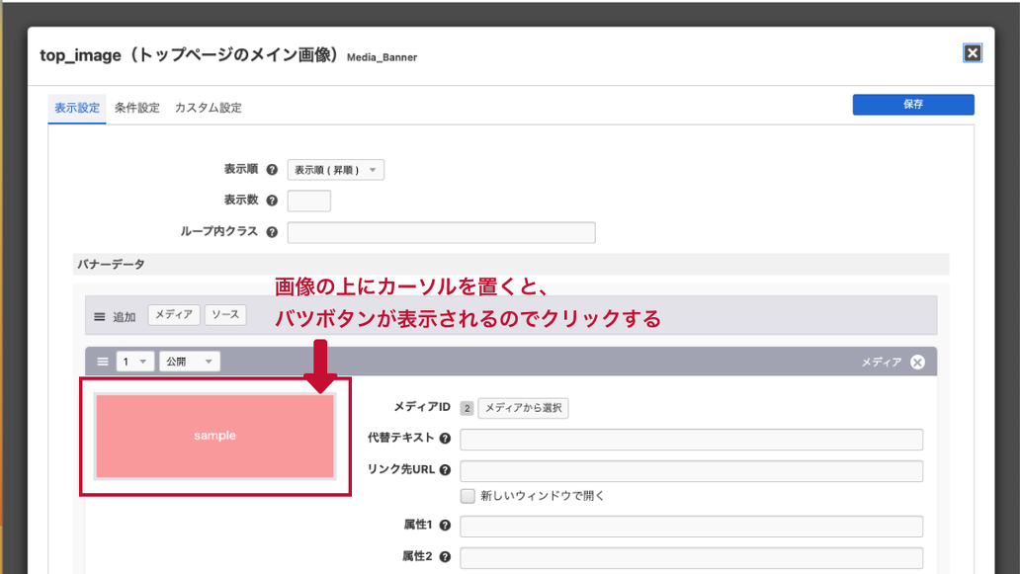1020x574 pixels.
Task: Click the drag handle icon beside 追加
Action: coord(99,317)
